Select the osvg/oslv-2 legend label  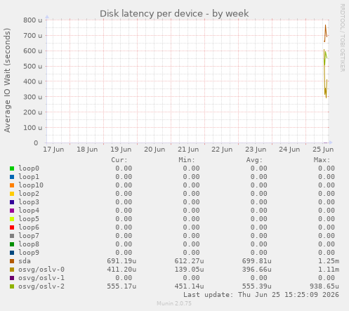(x=41, y=286)
